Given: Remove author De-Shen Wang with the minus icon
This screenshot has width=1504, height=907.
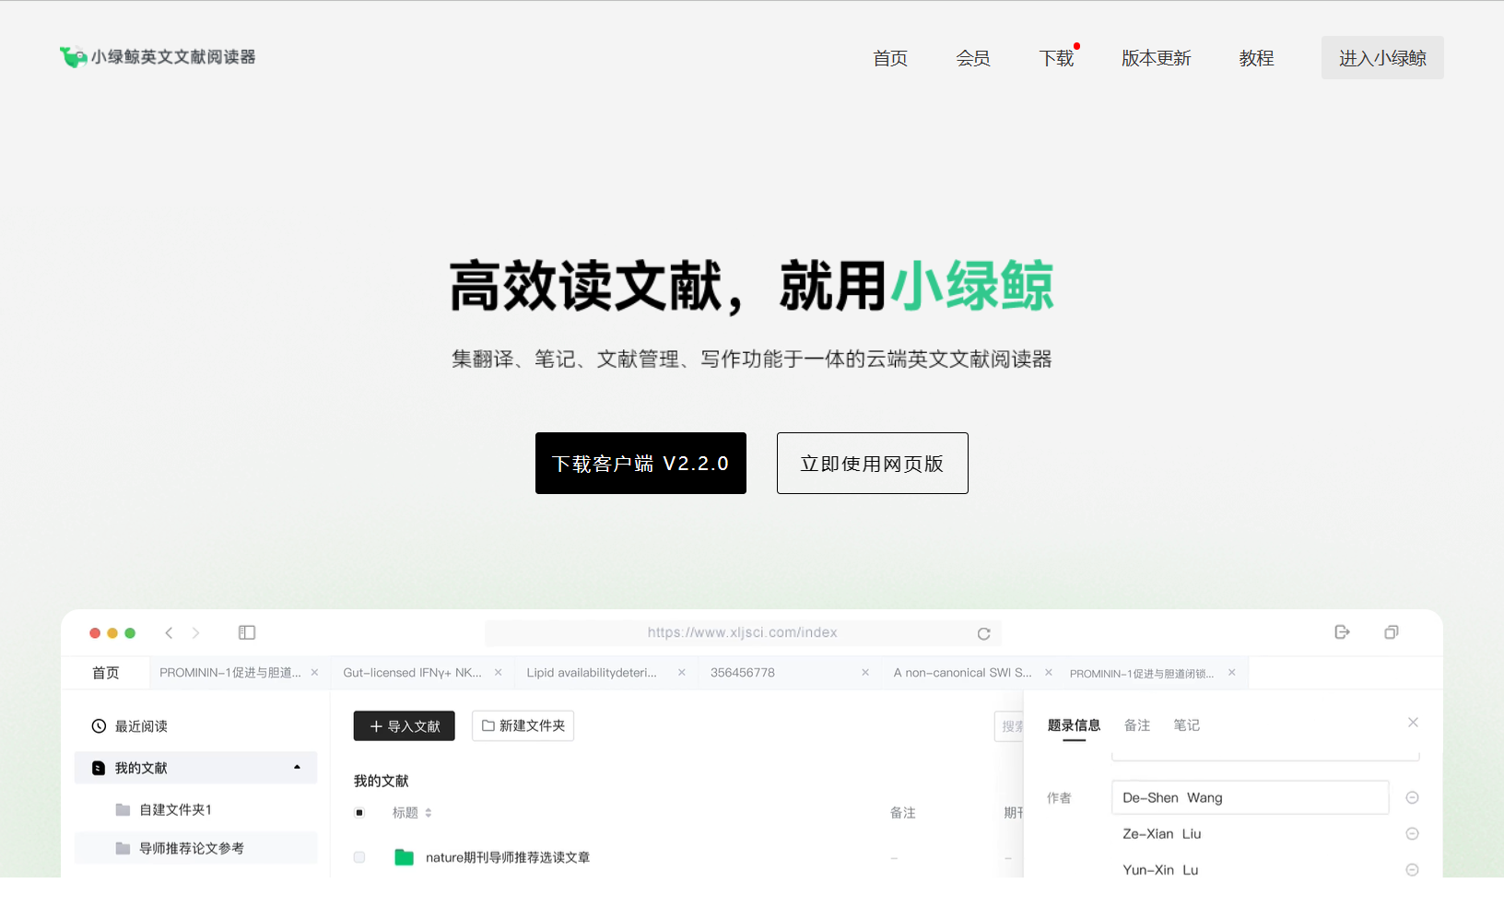Looking at the screenshot, I should click(x=1412, y=797).
